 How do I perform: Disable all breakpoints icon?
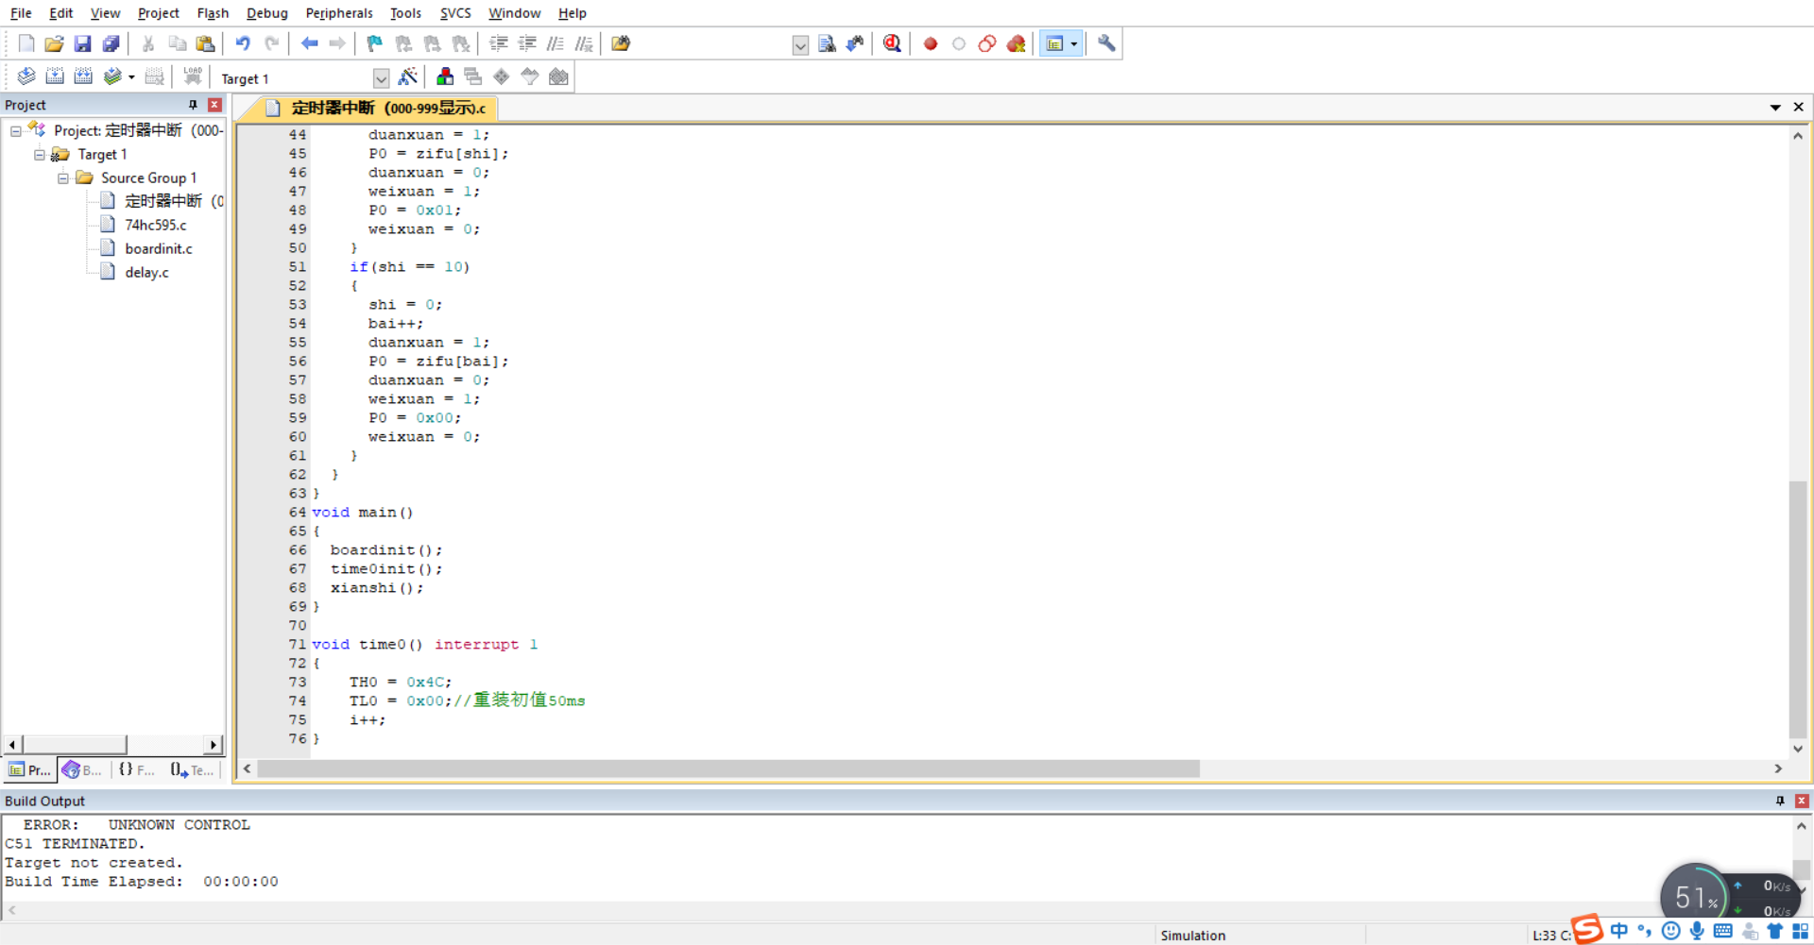coord(987,43)
